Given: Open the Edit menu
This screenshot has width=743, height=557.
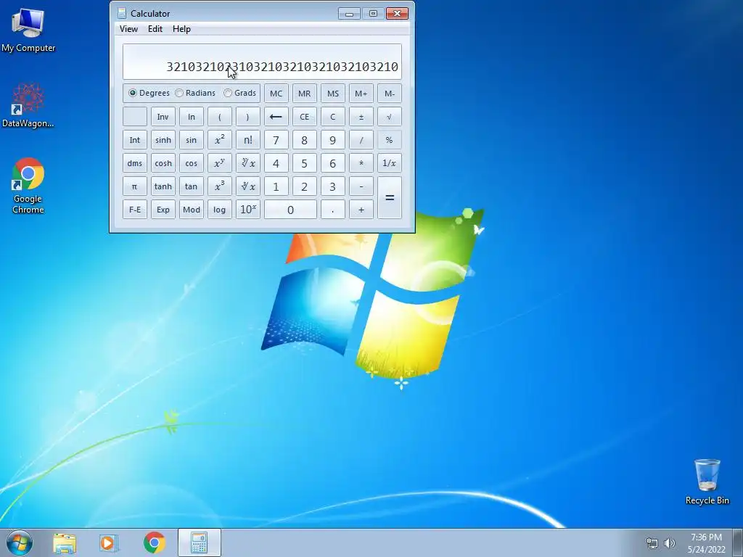Looking at the screenshot, I should [x=155, y=29].
